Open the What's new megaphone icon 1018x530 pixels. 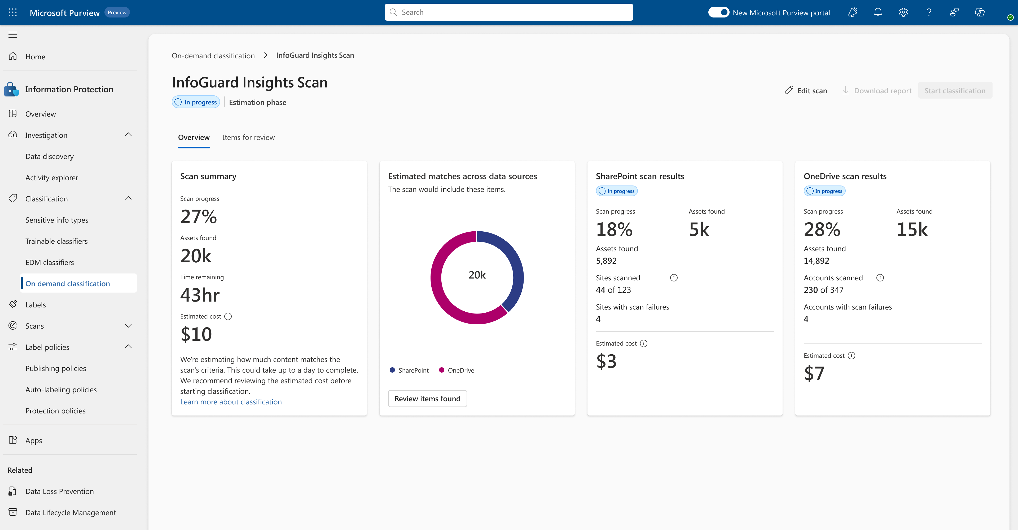(x=852, y=12)
